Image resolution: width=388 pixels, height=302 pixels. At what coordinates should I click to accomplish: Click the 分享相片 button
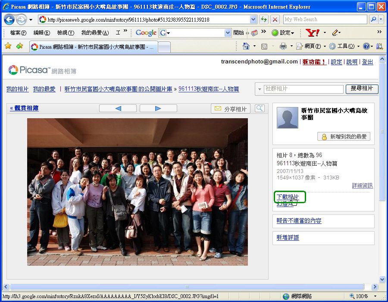click(231, 109)
